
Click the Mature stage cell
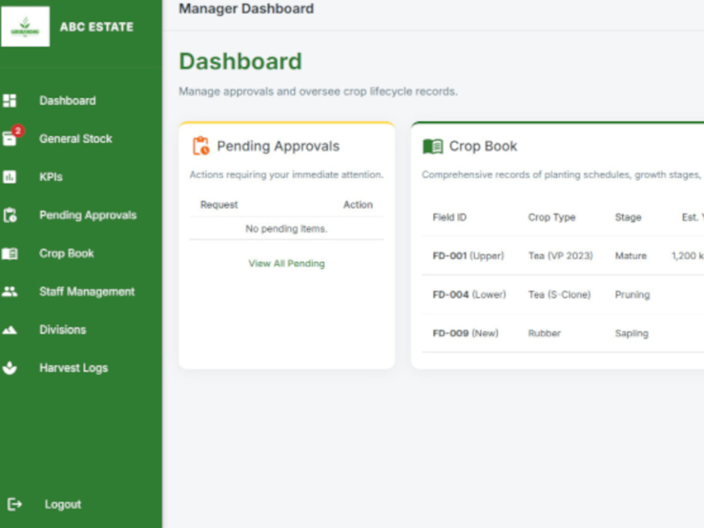click(630, 256)
